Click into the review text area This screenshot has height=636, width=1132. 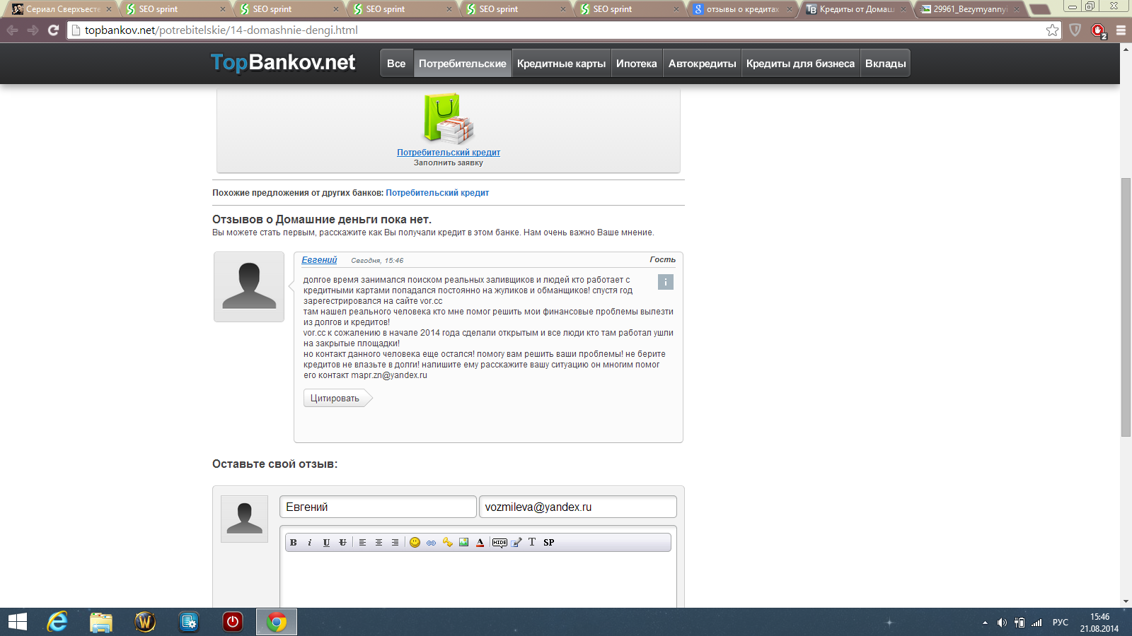(x=478, y=579)
